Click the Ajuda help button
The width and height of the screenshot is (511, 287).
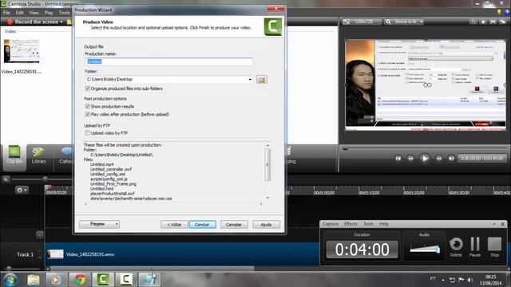tap(266, 225)
